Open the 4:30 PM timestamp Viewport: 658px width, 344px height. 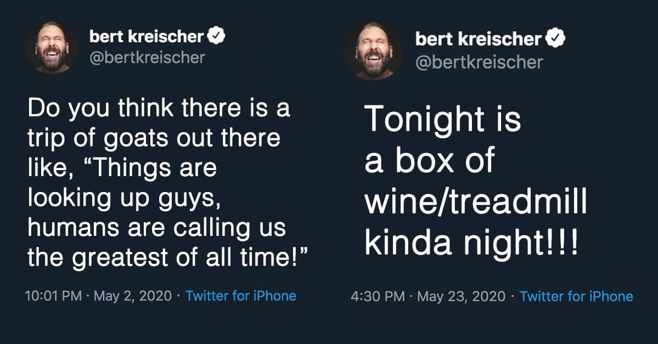coord(378,297)
